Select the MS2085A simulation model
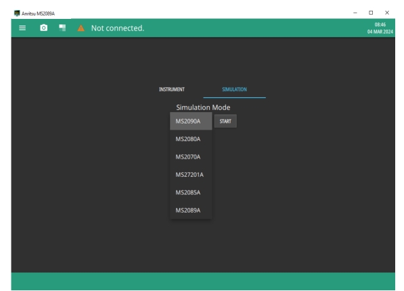Image resolution: width=404 pixels, height=291 pixels. (191, 192)
